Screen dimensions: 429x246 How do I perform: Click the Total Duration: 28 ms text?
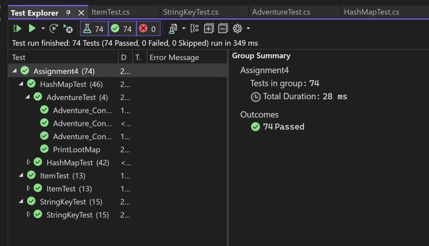tap(305, 97)
